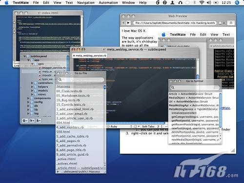Collapse the subtlespeed project folder
244x183 pixels.
(x=25, y=56)
